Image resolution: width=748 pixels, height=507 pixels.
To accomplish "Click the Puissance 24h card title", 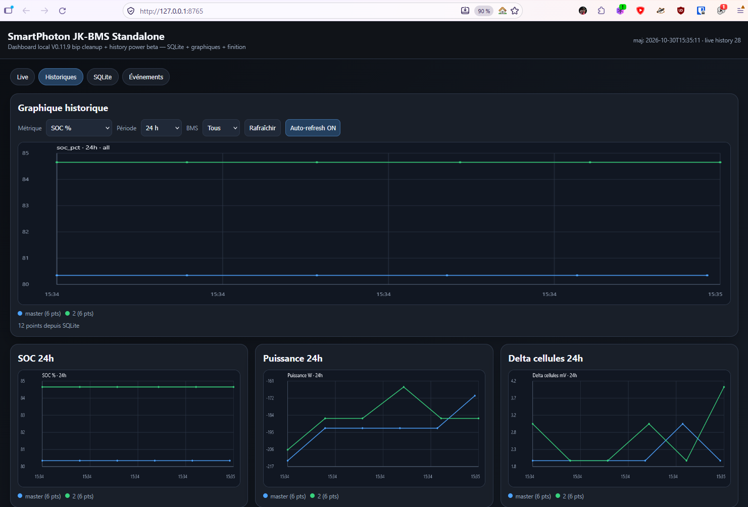I will pos(292,358).
